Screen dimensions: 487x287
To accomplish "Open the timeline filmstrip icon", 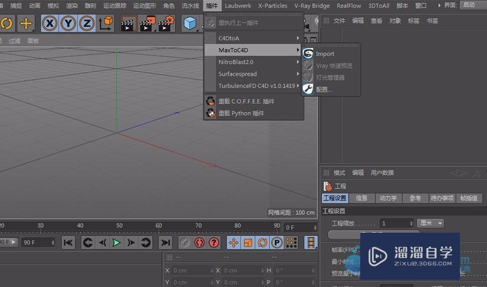I will coord(311,243).
